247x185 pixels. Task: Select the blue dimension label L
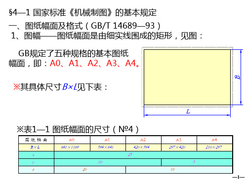(x=188, y=111)
